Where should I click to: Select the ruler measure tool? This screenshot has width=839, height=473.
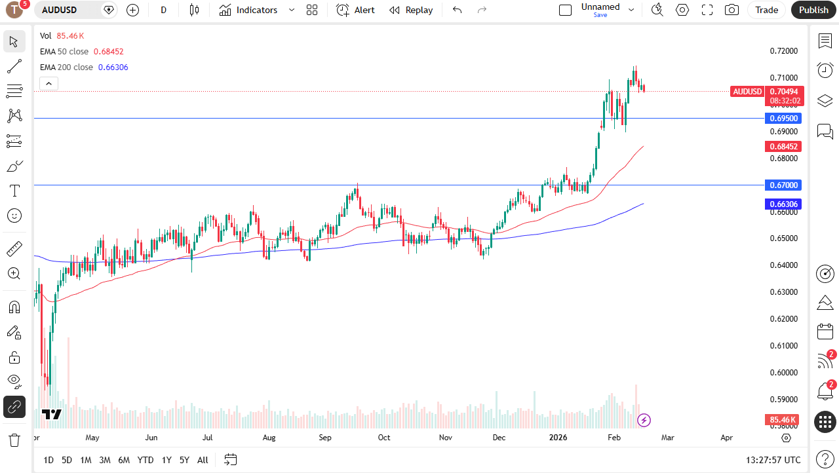click(x=14, y=248)
